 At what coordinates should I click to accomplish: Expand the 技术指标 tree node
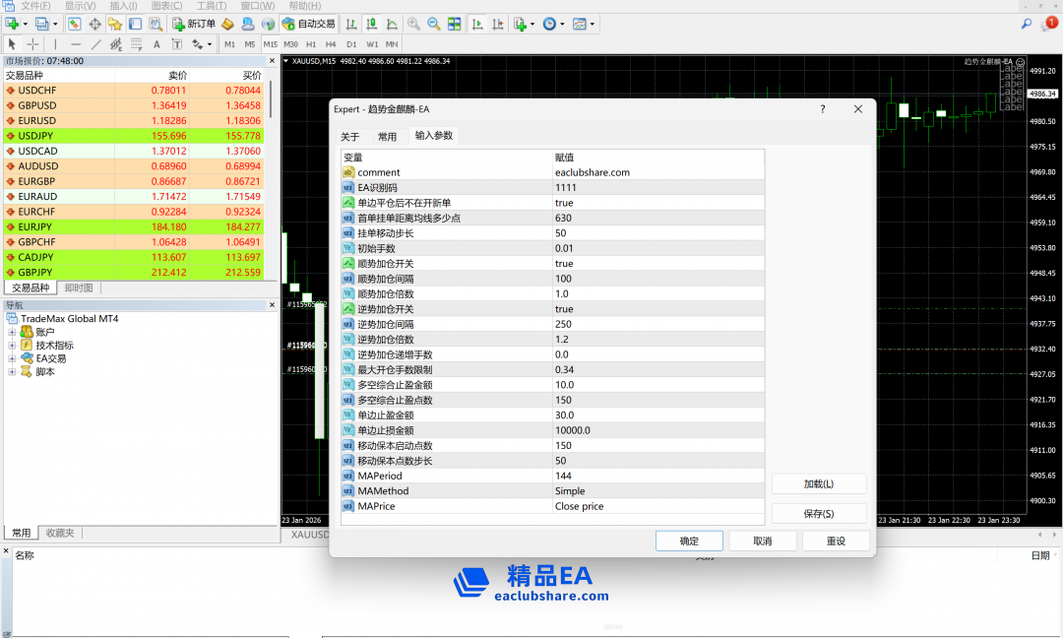click(13, 346)
